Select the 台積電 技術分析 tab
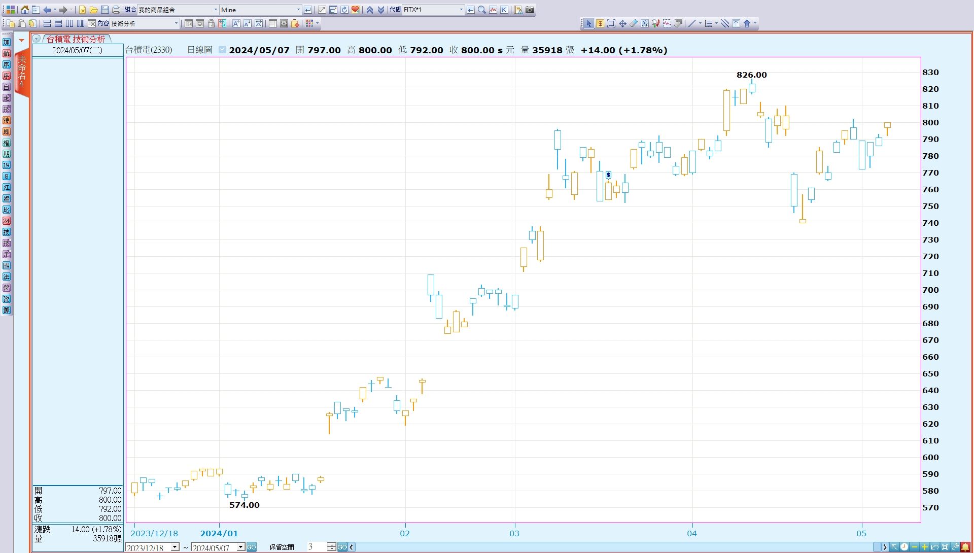The width and height of the screenshot is (974, 553). tap(76, 39)
